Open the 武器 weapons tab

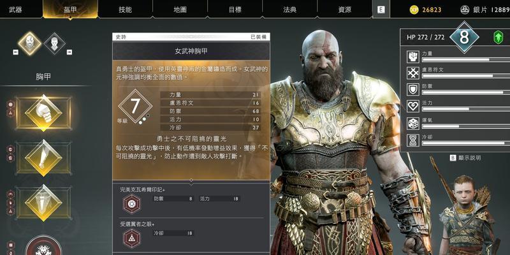point(15,10)
